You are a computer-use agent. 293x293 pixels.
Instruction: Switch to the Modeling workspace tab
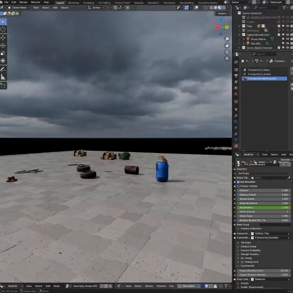point(74,3)
